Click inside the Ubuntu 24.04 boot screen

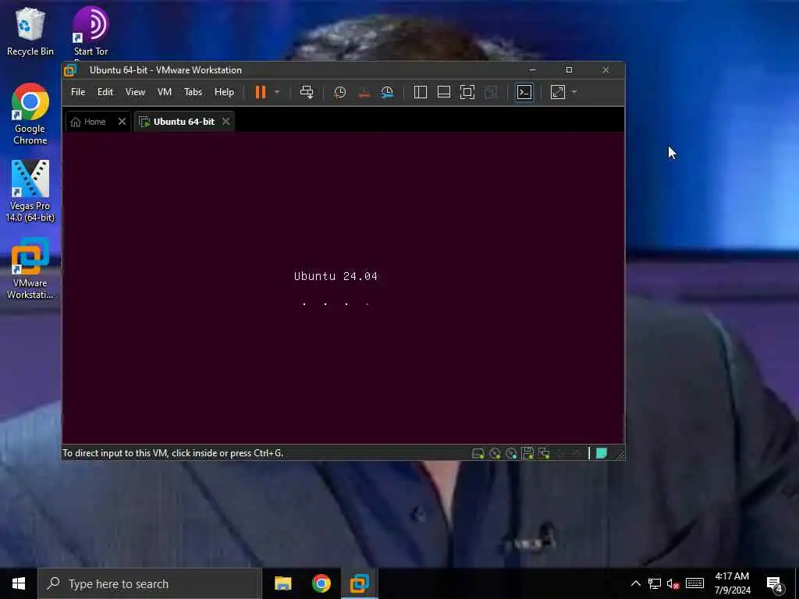(343, 288)
